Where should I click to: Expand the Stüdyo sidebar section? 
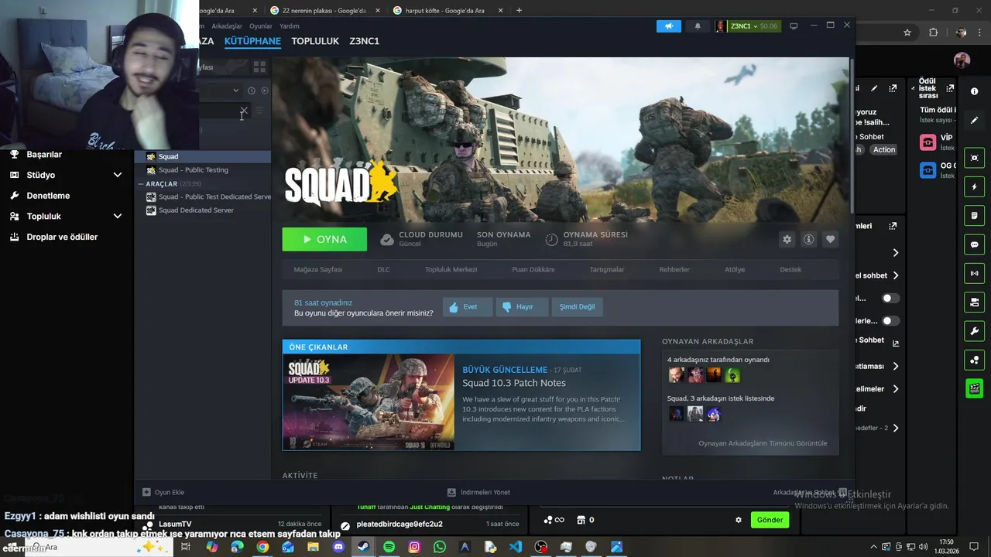pyautogui.click(x=118, y=175)
